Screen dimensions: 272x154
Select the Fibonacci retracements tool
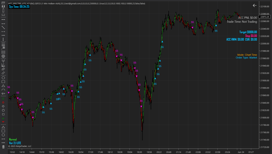(3, 44)
